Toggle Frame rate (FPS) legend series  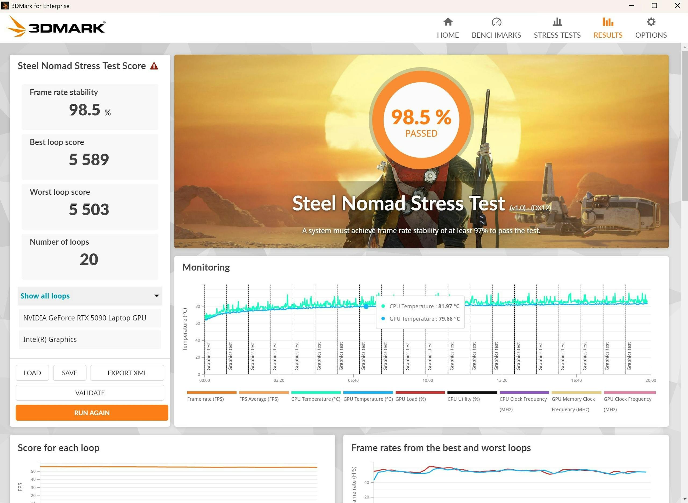pyautogui.click(x=205, y=399)
